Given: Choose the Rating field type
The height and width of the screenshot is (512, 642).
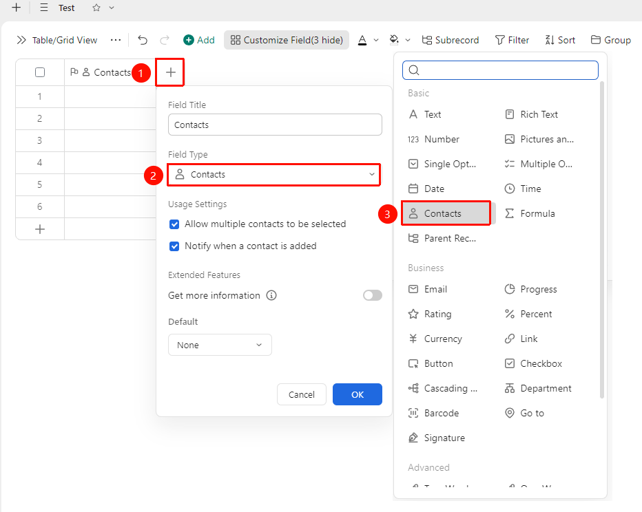Looking at the screenshot, I should [430, 314].
